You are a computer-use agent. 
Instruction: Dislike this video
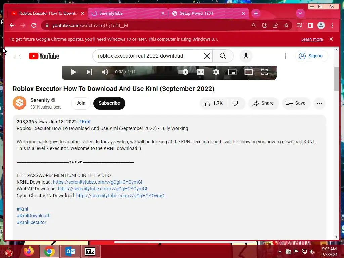click(x=236, y=103)
